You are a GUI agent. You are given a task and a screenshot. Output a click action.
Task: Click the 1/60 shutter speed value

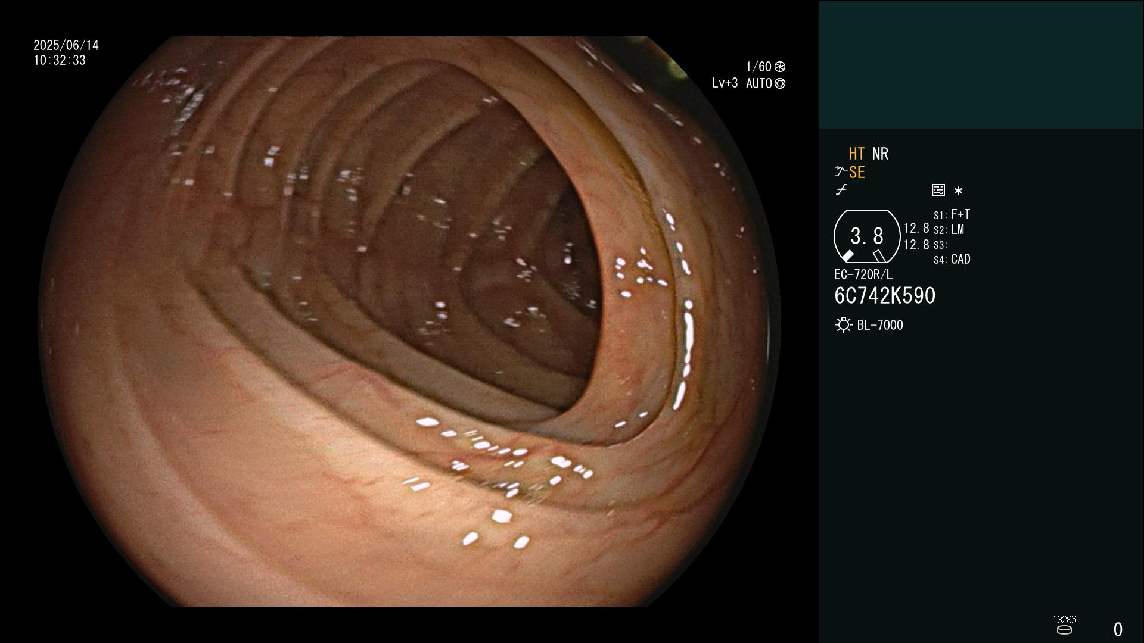(758, 67)
